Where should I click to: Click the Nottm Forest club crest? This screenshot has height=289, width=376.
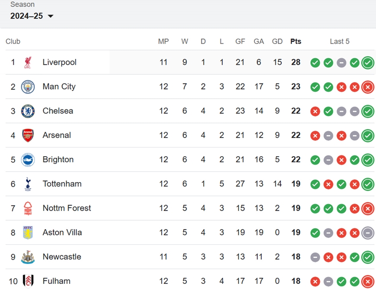point(28,209)
